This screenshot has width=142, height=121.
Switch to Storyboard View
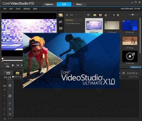click(x=8, y=73)
